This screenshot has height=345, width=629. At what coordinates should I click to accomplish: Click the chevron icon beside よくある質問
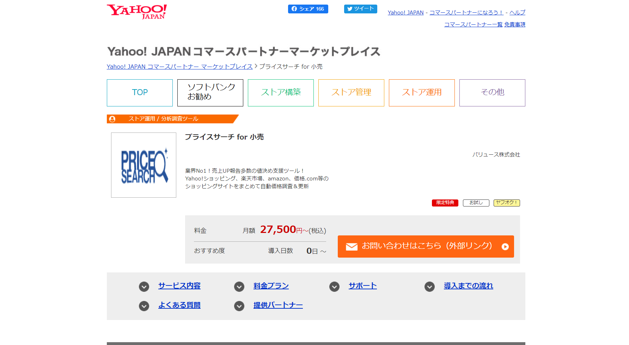click(x=144, y=306)
